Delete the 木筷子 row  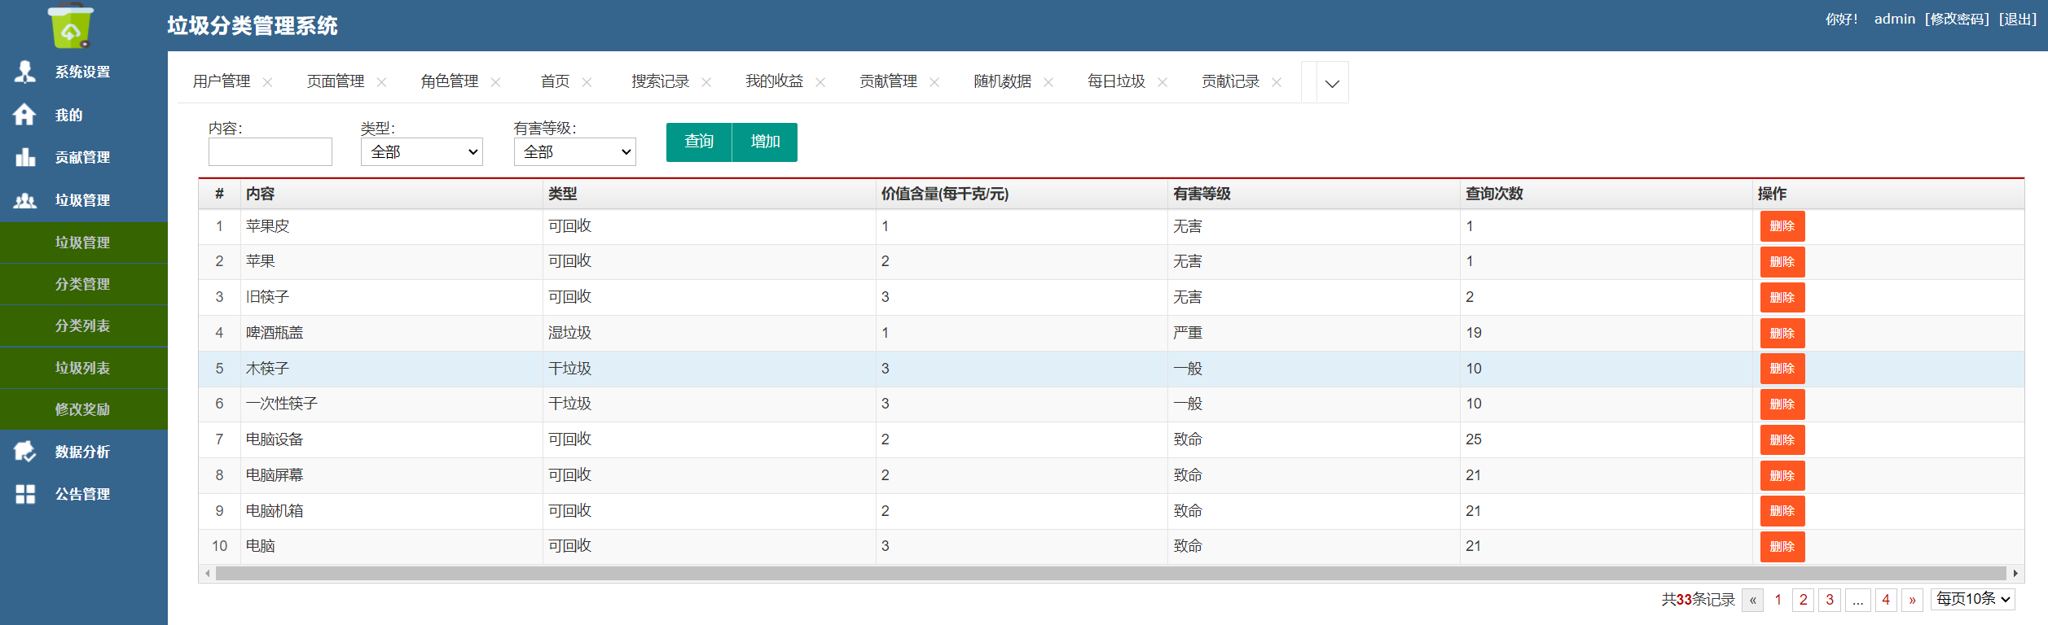[1782, 369]
